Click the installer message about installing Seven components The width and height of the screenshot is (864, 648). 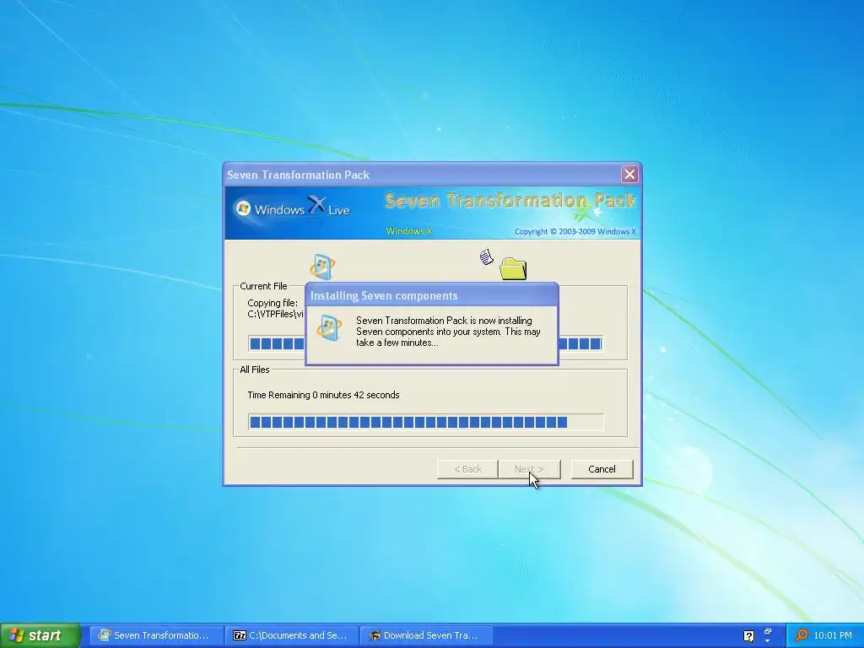(x=448, y=331)
